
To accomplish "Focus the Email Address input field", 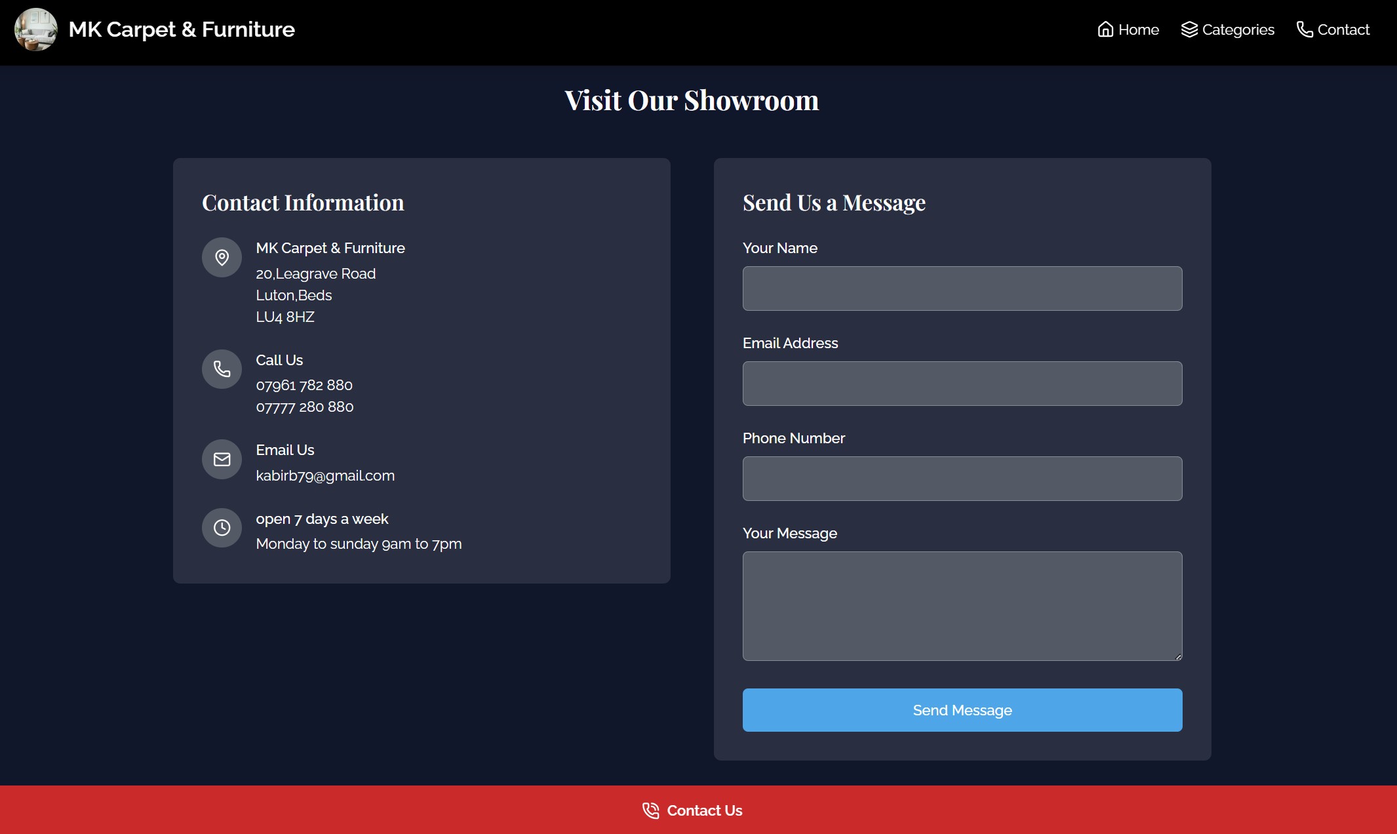I will pyautogui.click(x=962, y=384).
